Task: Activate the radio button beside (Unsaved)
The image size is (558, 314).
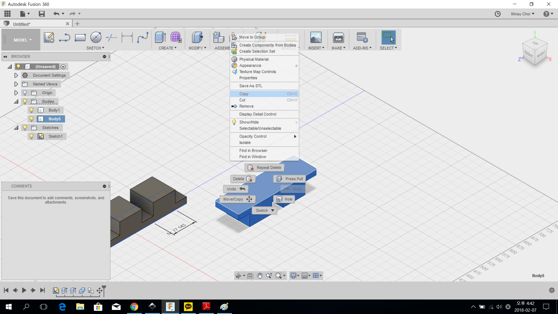Action: point(63,67)
